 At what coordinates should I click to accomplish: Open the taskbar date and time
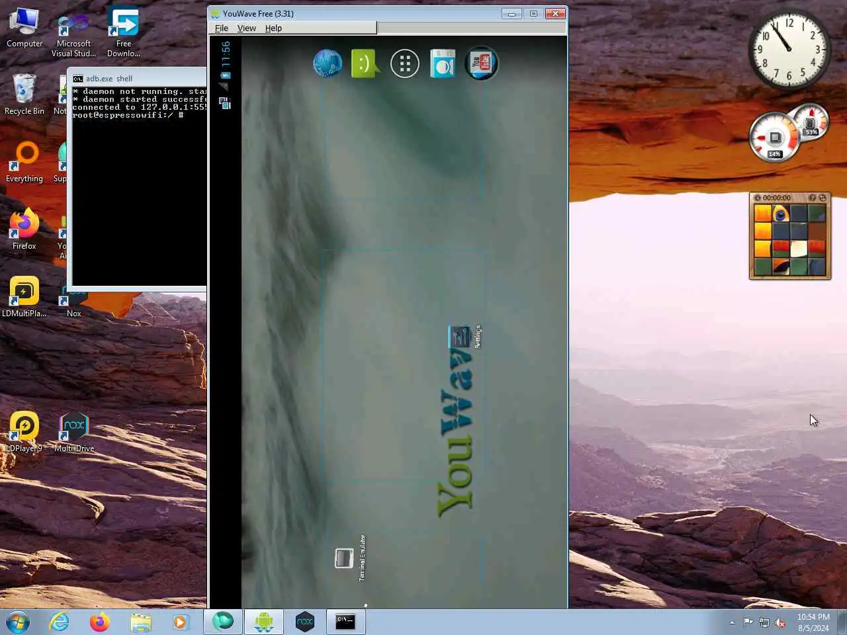coord(813,622)
